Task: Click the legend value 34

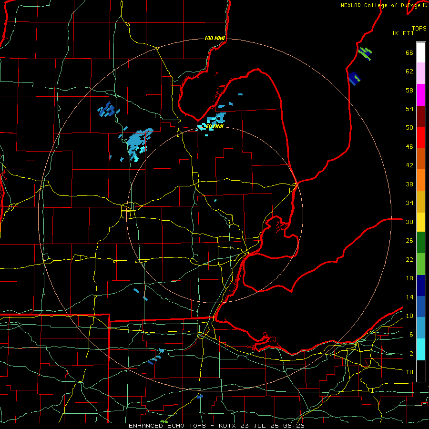Action: [409, 203]
